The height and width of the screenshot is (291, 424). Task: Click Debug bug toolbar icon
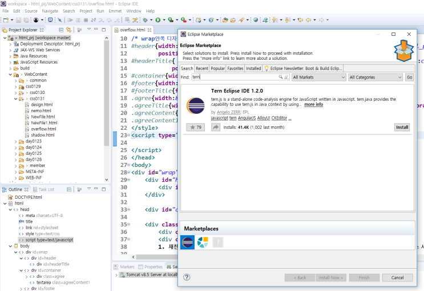[x=145, y=20]
